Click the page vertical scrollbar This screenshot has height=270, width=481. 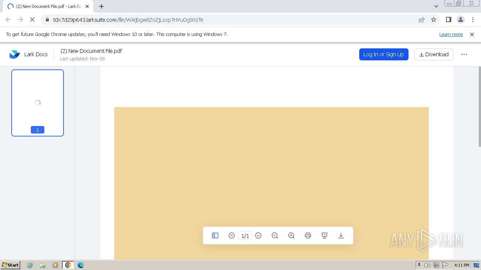click(x=479, y=107)
